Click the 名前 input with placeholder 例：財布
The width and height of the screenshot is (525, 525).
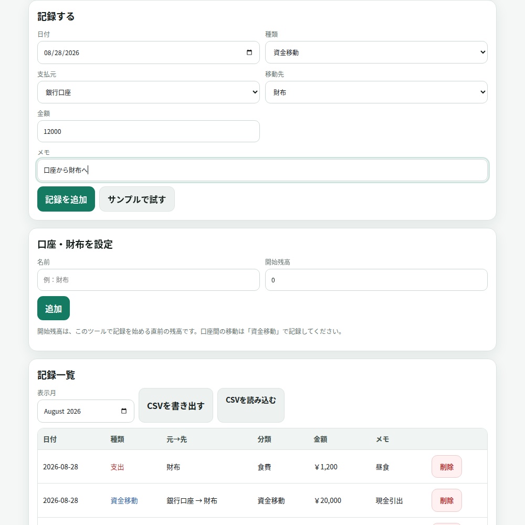(149, 280)
